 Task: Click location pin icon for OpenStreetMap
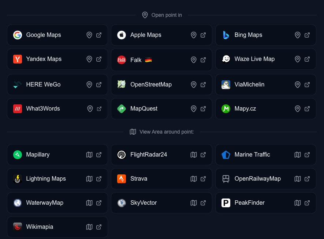coord(194,85)
